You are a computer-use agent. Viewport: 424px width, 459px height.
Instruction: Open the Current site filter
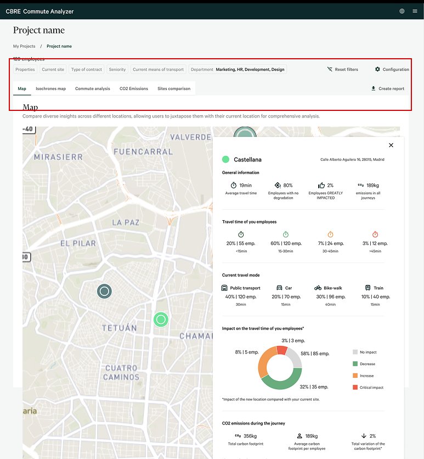point(53,69)
